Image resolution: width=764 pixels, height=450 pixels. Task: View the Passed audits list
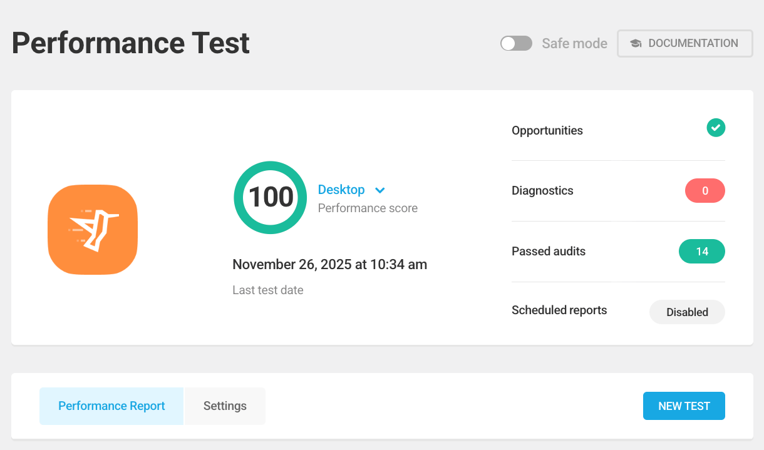[x=549, y=251]
